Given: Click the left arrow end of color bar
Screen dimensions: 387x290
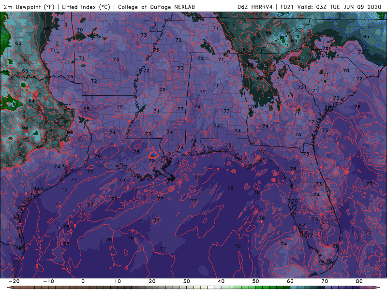Looking at the screenshot, I should click(10, 288).
